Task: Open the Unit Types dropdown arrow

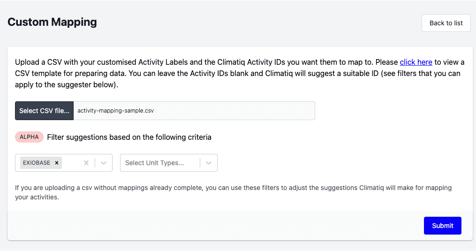Action: (209, 163)
